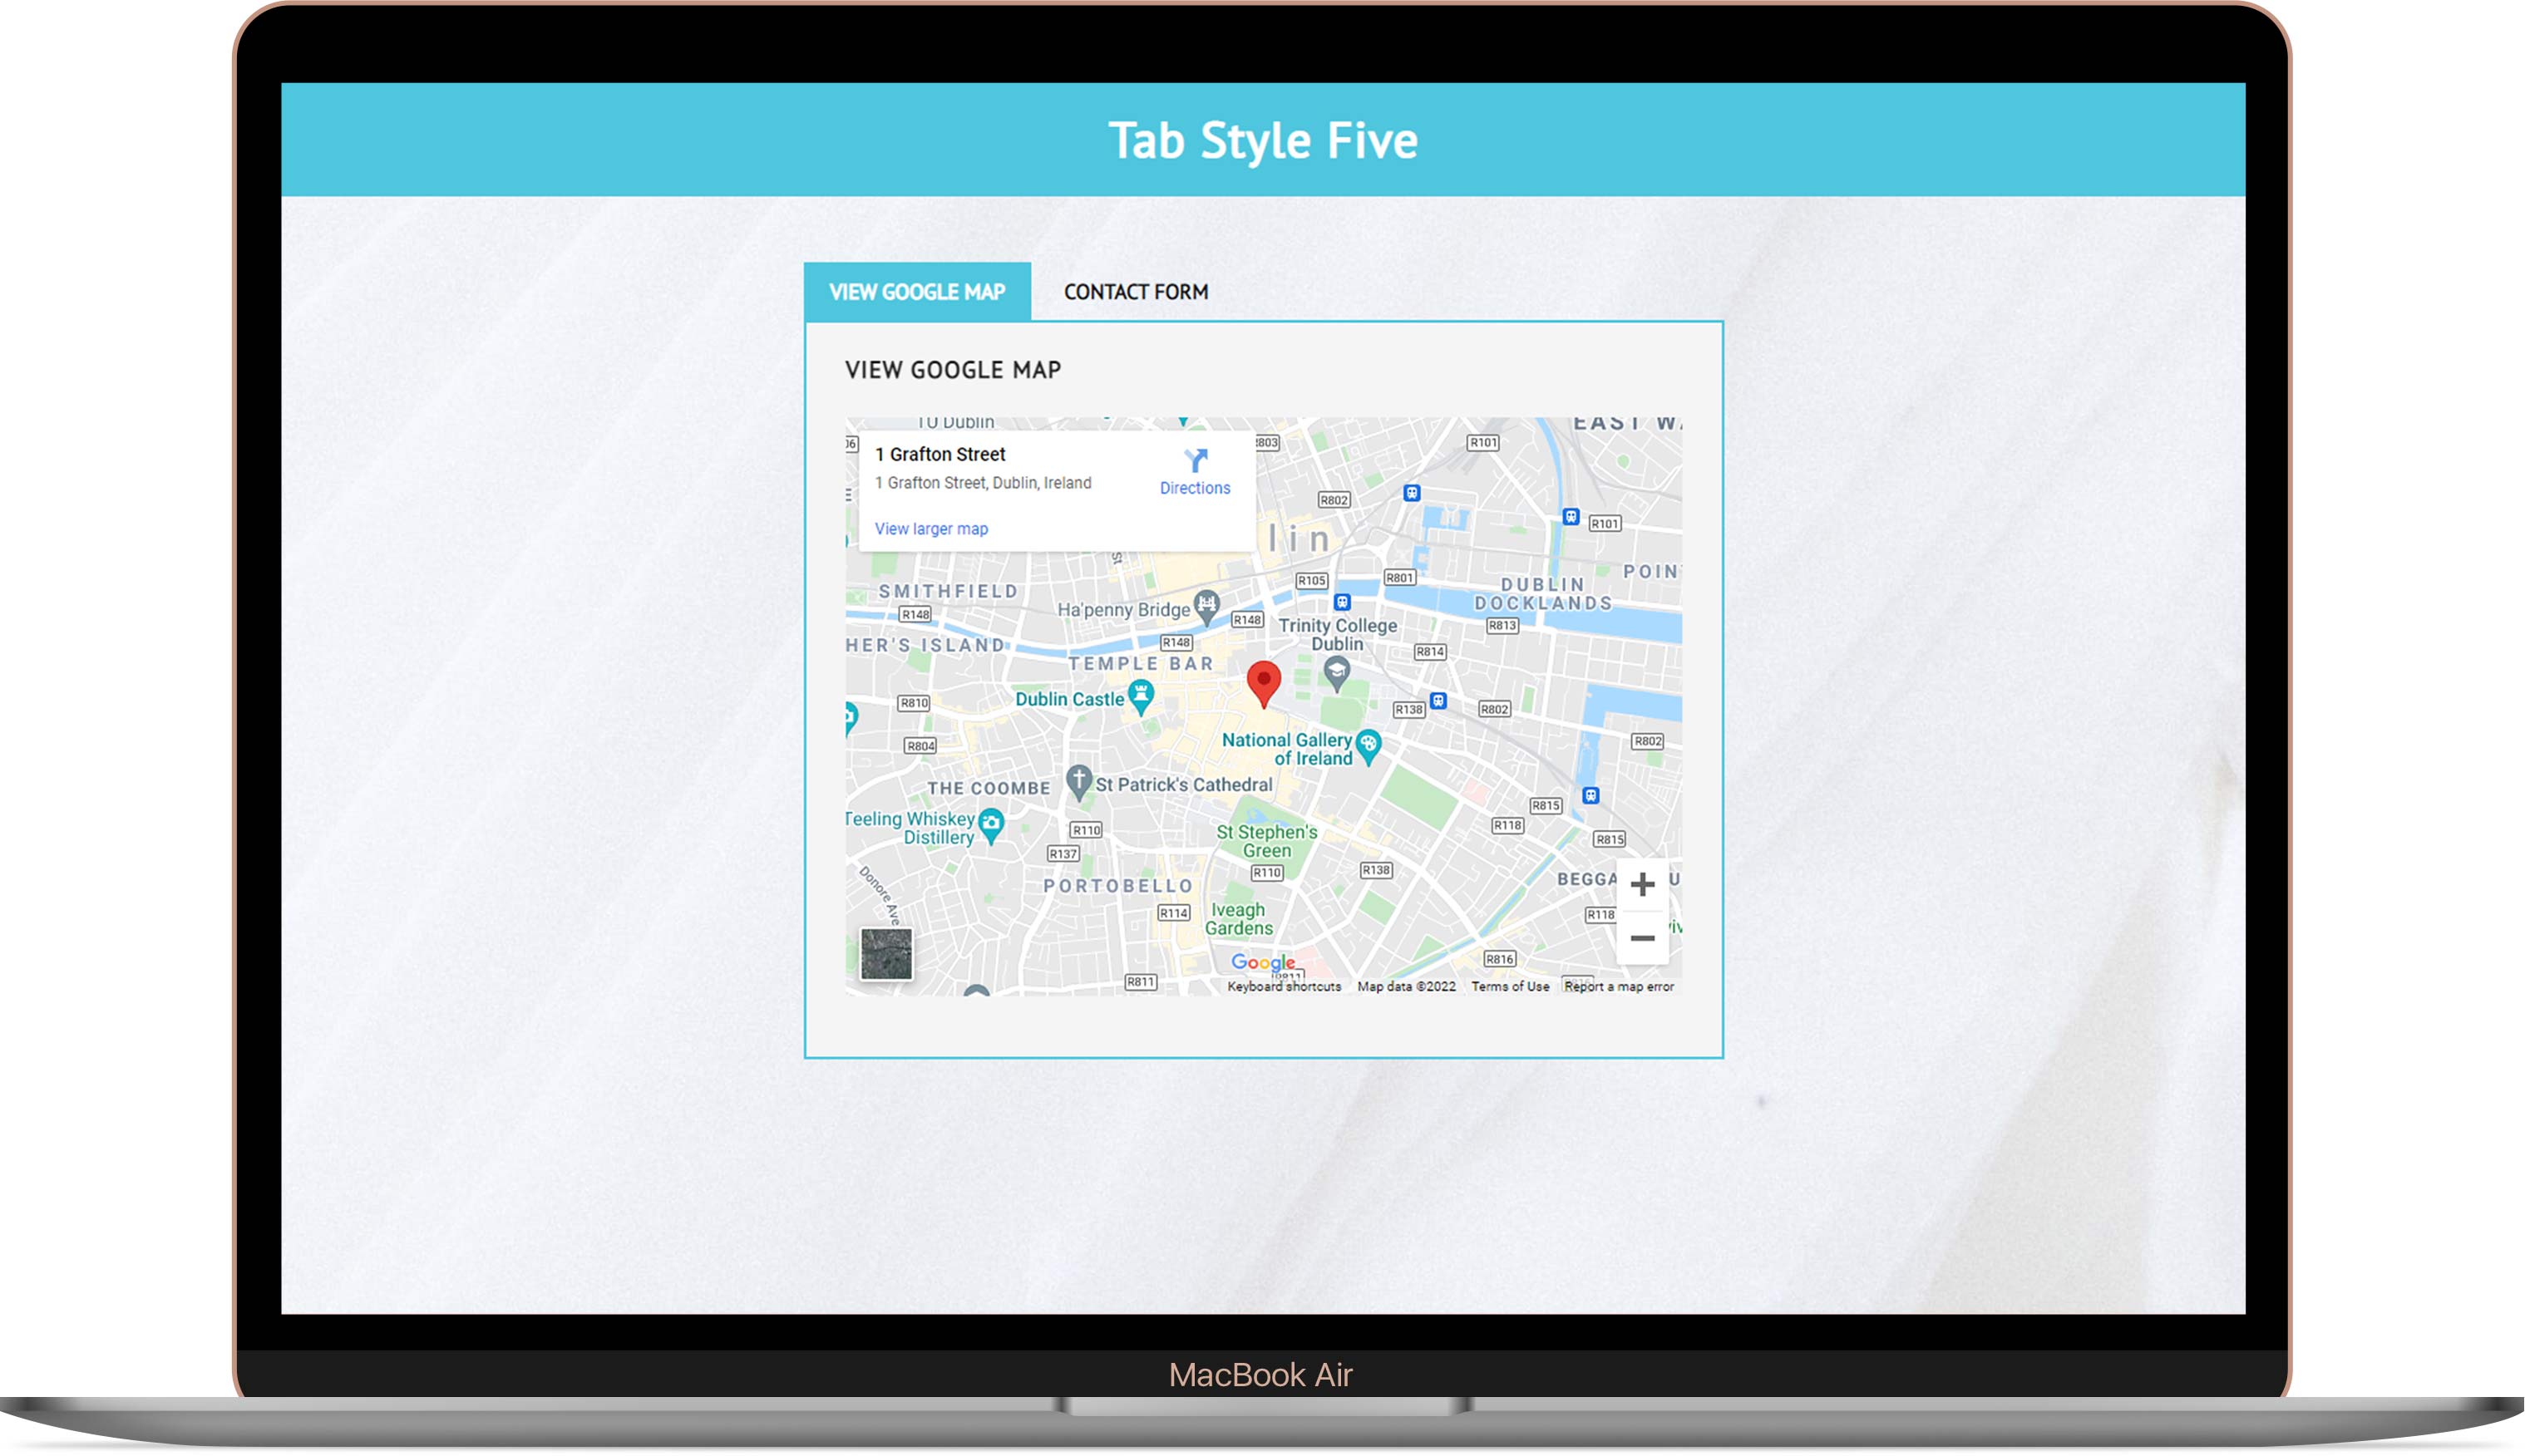2525x1456 pixels.
Task: Zoom out with the map minus button
Action: (1642, 938)
